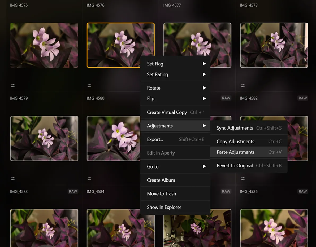Click the IMG_4586 file name

click(x=249, y=191)
